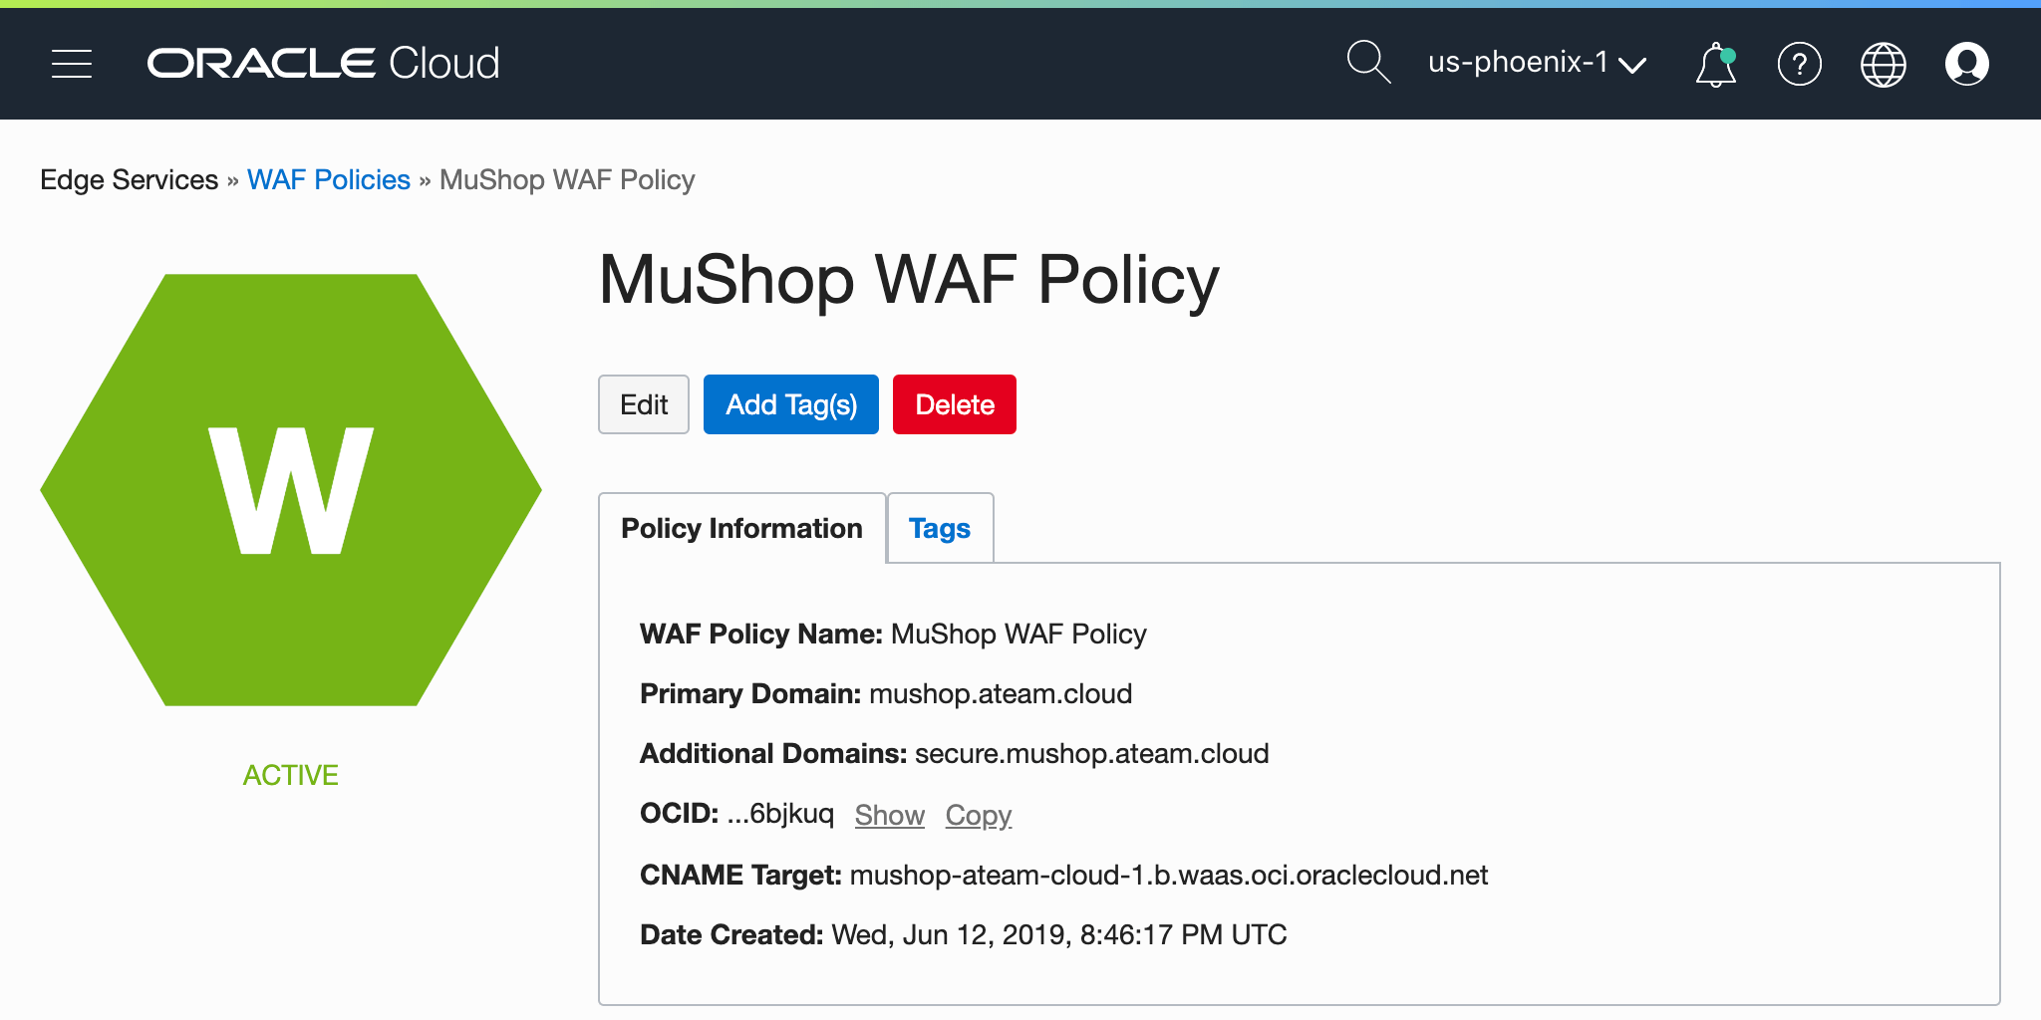The width and height of the screenshot is (2041, 1020).
Task: Click the ACTIVE status label
Action: click(x=291, y=775)
